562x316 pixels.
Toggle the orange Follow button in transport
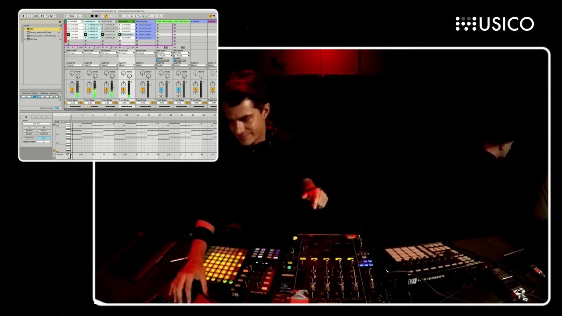tap(106, 16)
